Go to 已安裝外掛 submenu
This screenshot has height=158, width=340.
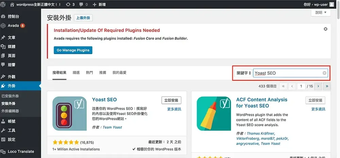[10, 96]
